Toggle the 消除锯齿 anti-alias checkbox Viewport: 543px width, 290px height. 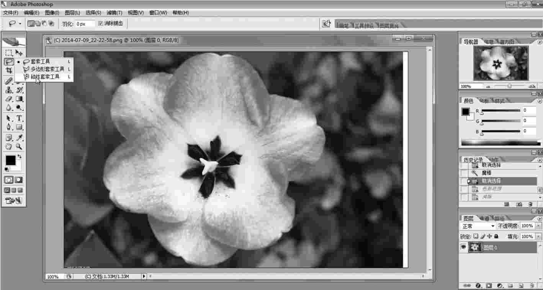coord(101,23)
